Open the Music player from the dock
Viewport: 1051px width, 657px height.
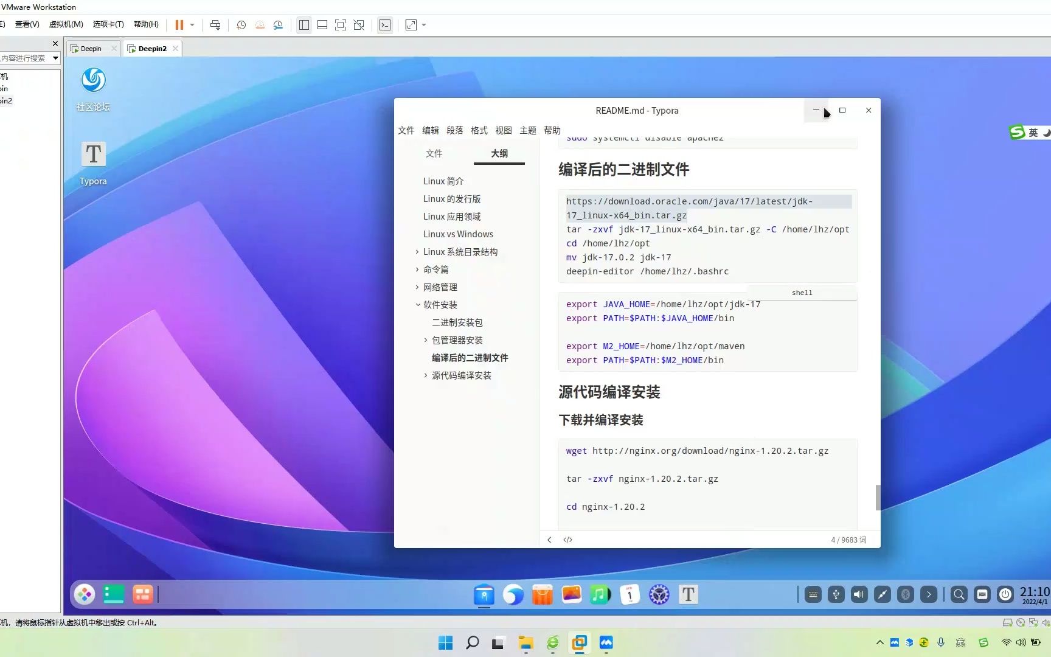point(600,594)
